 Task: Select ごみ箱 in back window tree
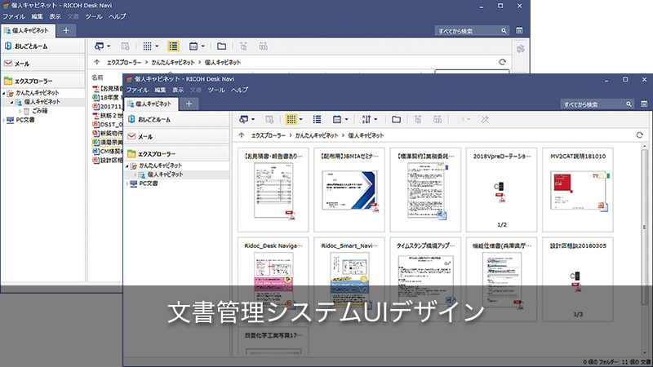(x=39, y=111)
